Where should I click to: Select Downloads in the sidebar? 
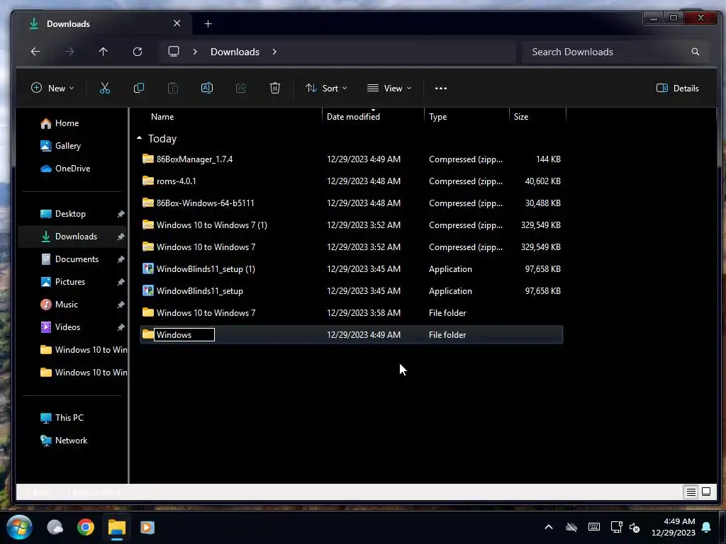(73, 237)
